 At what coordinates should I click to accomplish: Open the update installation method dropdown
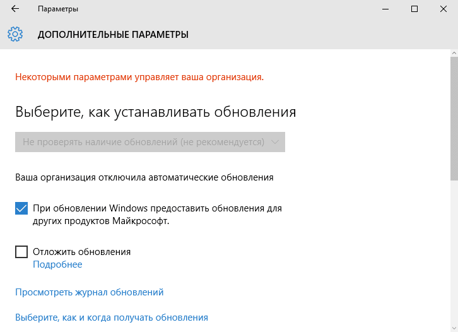tap(150, 142)
